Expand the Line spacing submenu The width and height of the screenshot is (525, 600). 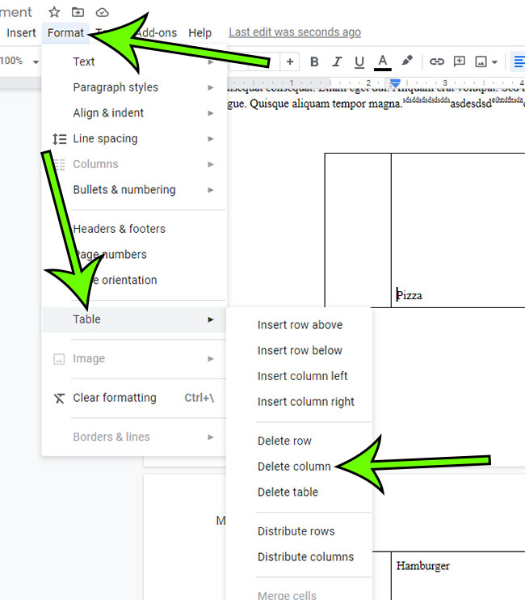pos(134,138)
